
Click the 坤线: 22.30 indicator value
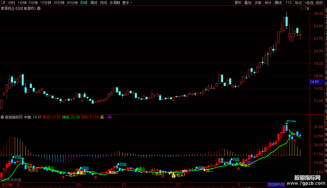point(71,117)
